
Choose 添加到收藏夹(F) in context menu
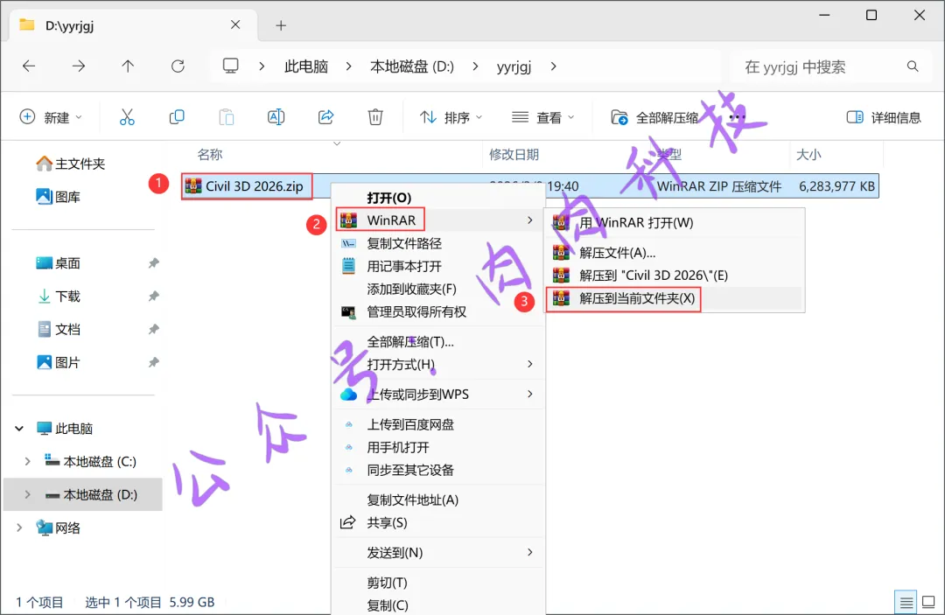pyautogui.click(x=438, y=289)
